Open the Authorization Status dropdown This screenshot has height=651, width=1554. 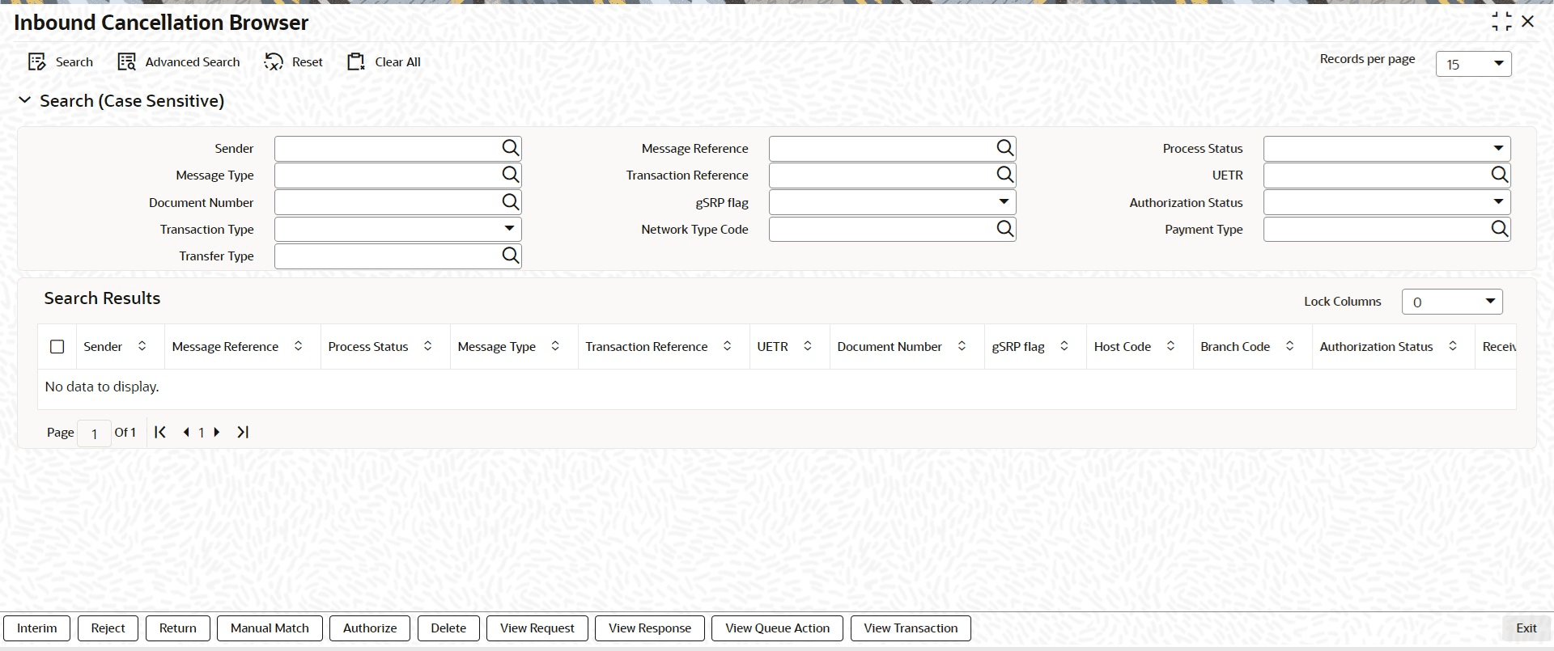pos(1386,202)
